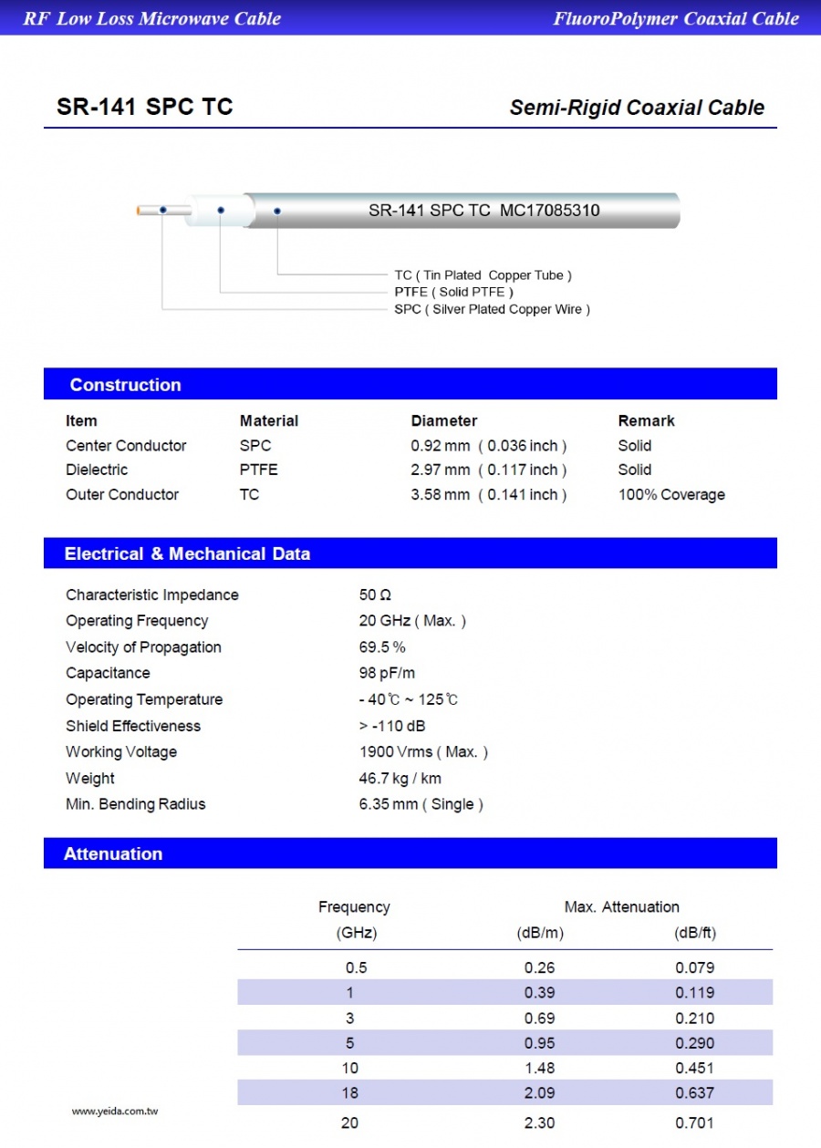Click the 'Weight' label

pos(90,778)
